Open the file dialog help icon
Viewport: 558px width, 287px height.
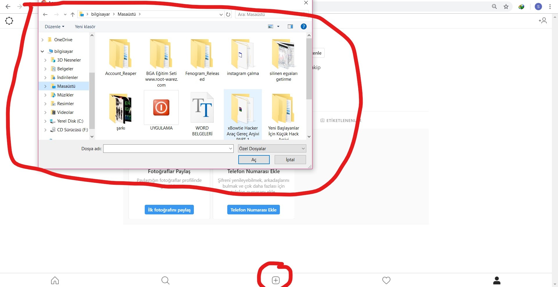point(304,26)
